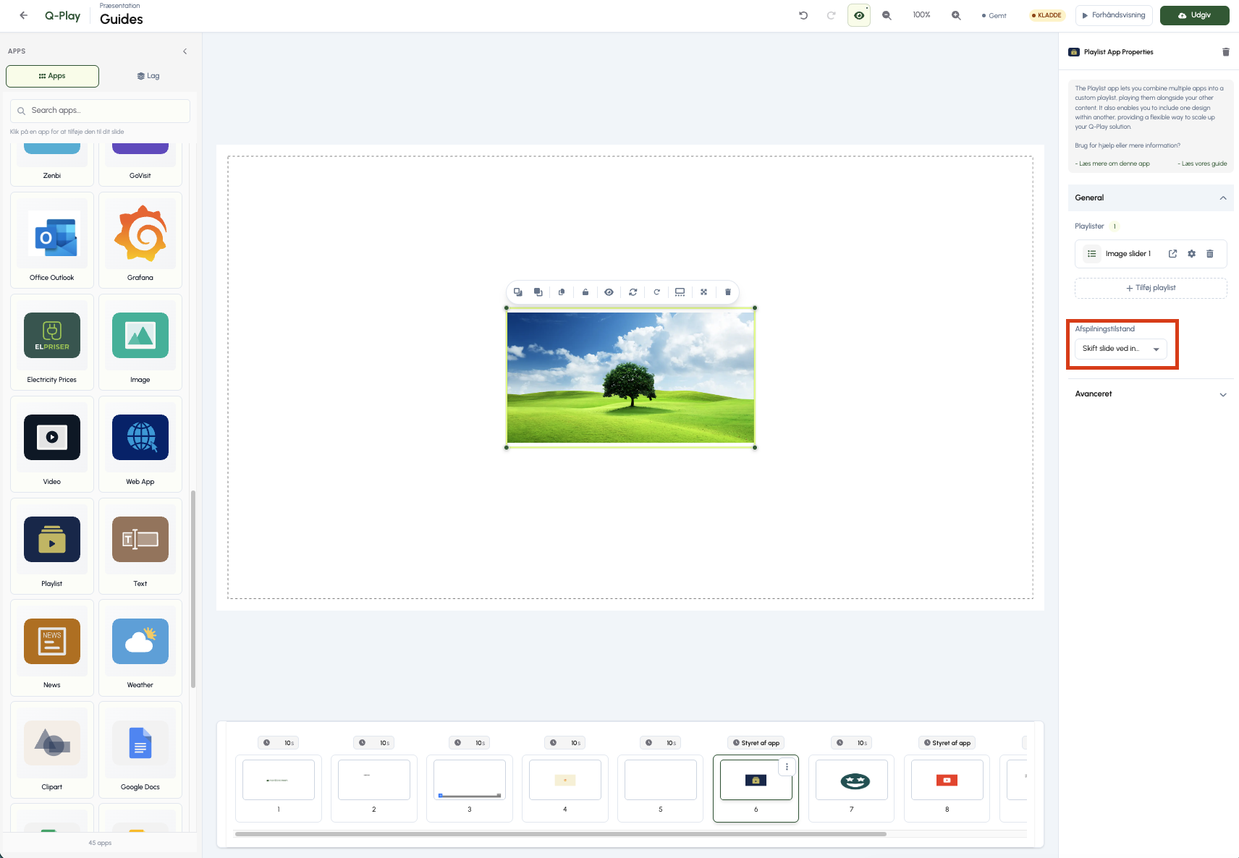Click the sync arrows icon in element toolbar
Image resolution: width=1239 pixels, height=858 pixels.
pyautogui.click(x=633, y=292)
